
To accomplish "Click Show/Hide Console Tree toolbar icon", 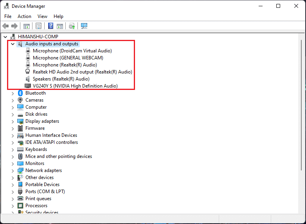I will [x=27, y=26].
